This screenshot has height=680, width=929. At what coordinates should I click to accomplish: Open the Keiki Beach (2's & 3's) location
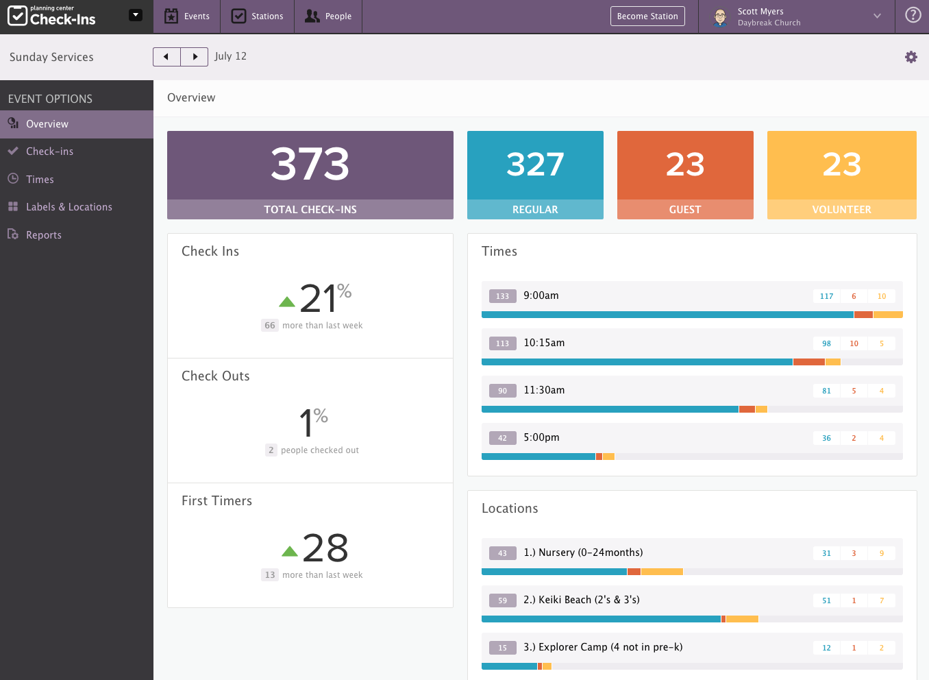click(692, 604)
